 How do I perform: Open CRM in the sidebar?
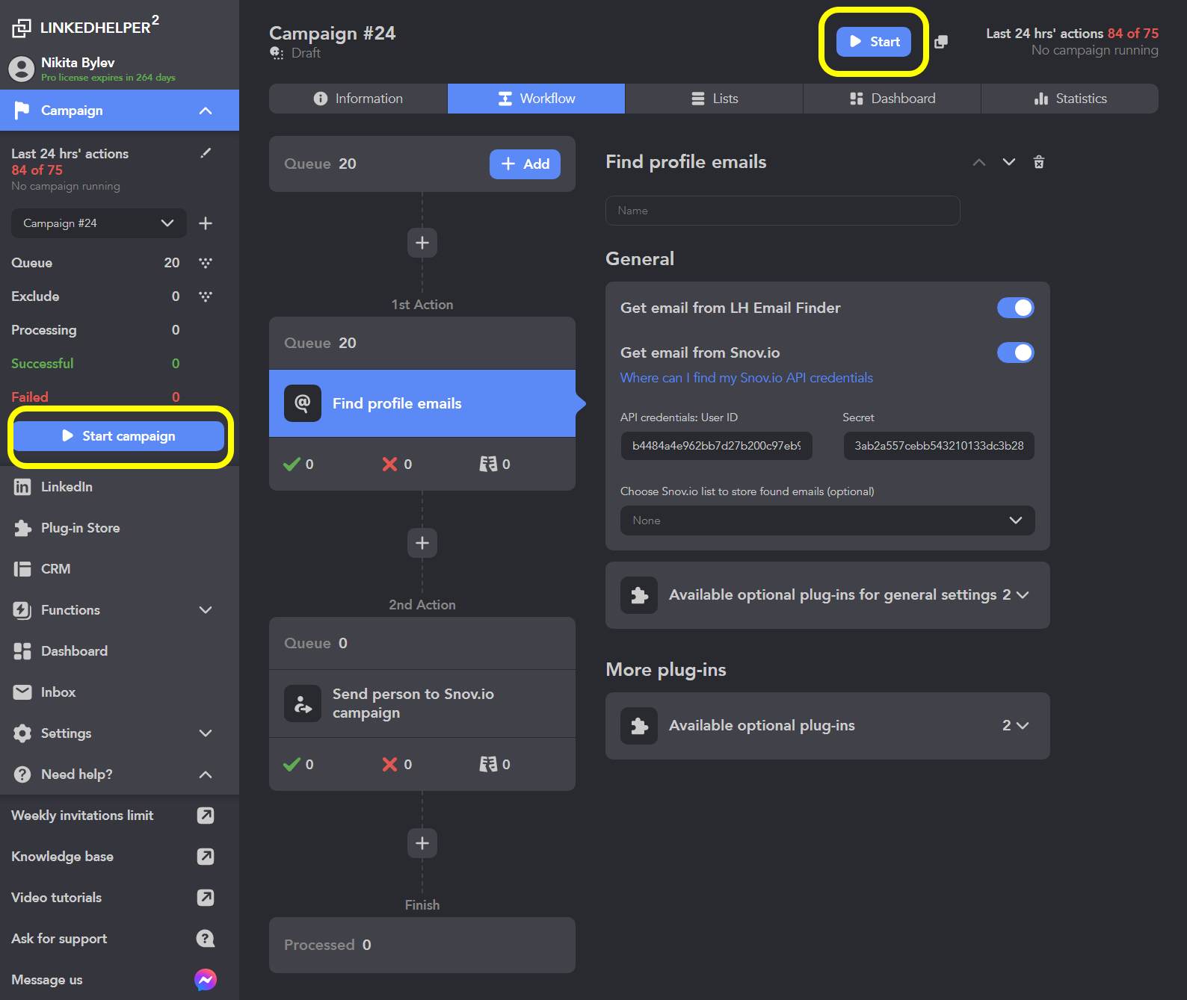point(120,569)
